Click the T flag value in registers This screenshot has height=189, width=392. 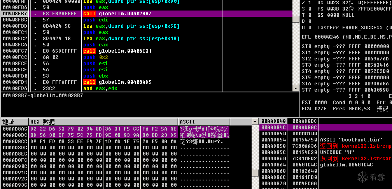point(310,15)
